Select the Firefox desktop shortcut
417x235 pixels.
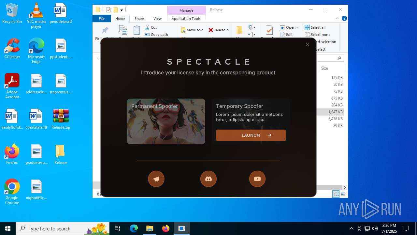coord(12,155)
